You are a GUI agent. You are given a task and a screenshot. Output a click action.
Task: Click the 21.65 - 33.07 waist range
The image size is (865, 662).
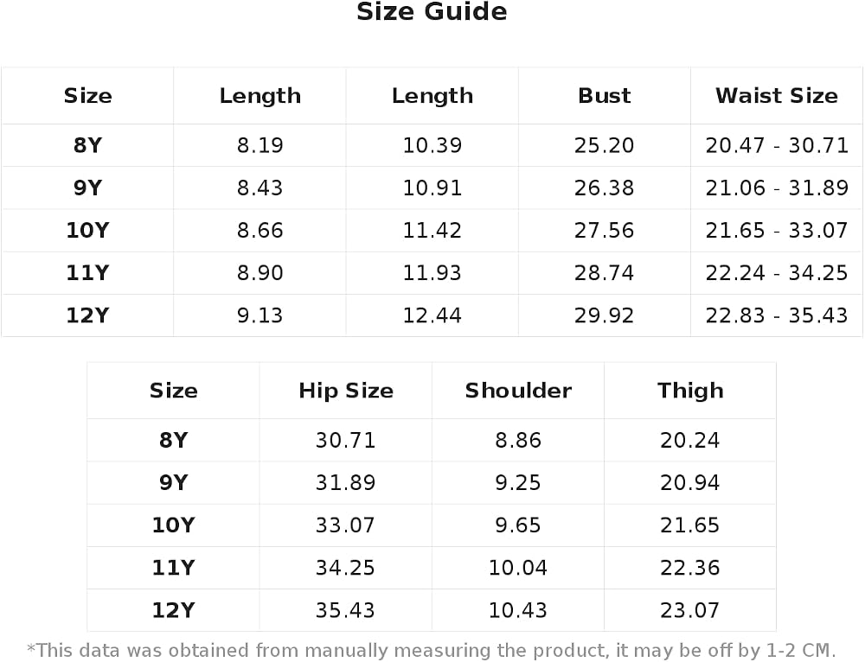(x=776, y=230)
